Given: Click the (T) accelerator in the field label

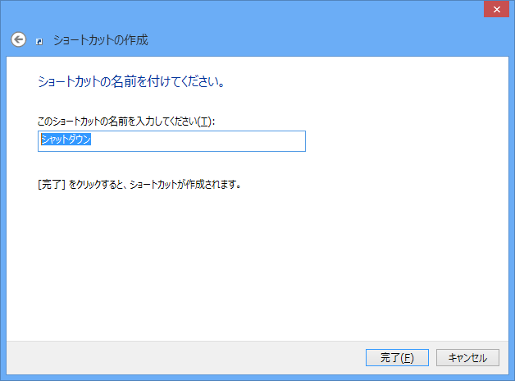Looking at the screenshot, I should coord(204,122).
